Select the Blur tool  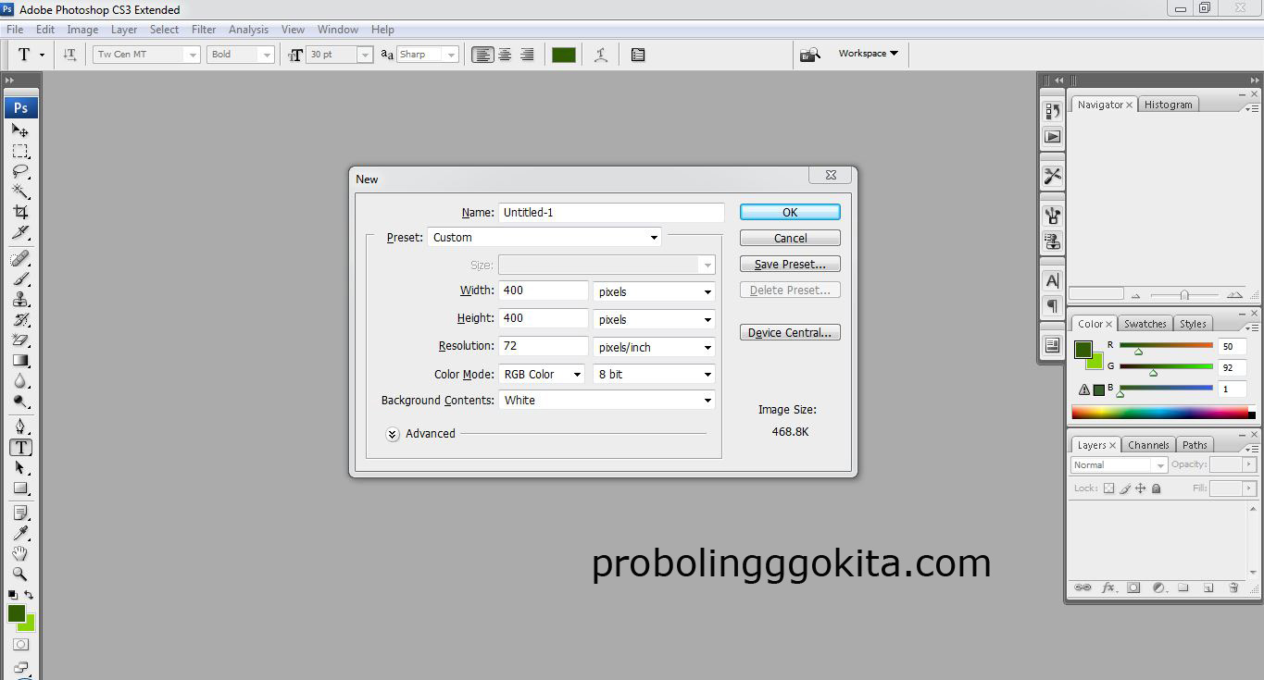(x=20, y=380)
